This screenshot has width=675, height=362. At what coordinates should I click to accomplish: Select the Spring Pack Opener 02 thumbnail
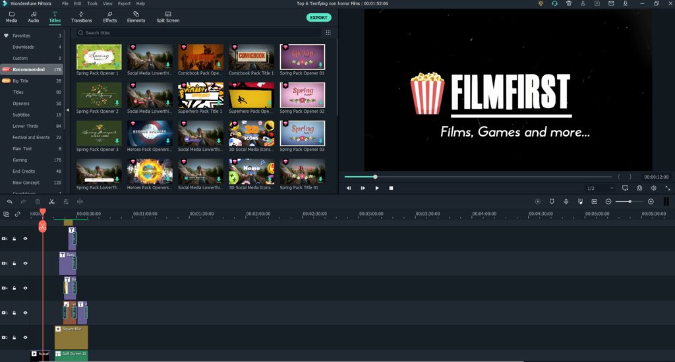click(302, 95)
